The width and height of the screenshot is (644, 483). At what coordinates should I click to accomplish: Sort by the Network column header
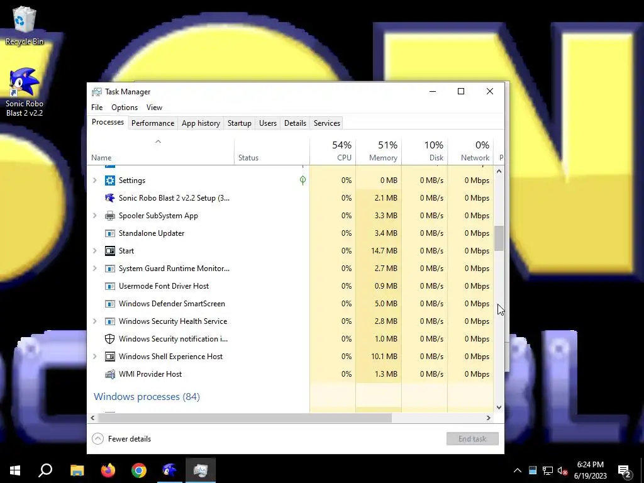pos(470,152)
